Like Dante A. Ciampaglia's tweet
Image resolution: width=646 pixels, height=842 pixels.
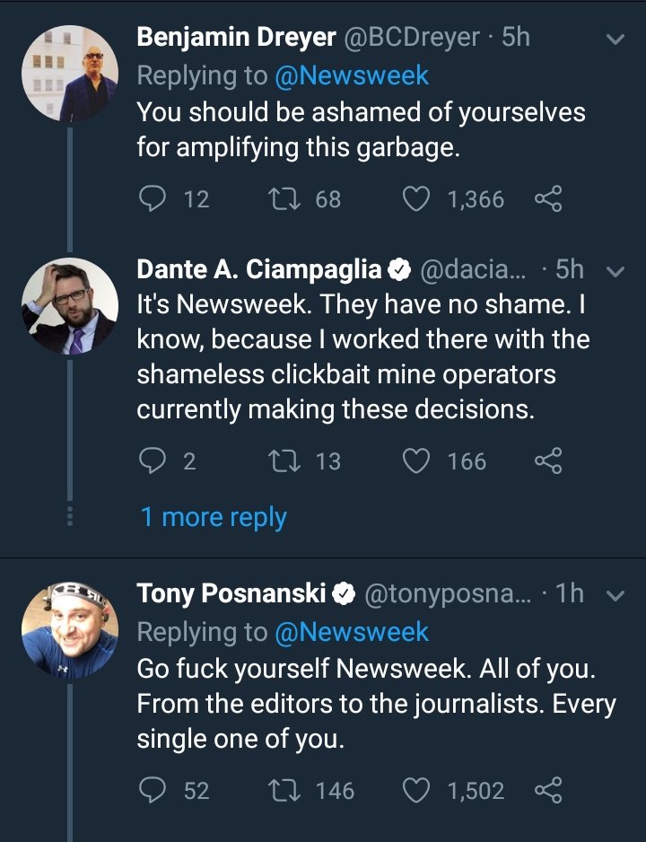(x=415, y=461)
